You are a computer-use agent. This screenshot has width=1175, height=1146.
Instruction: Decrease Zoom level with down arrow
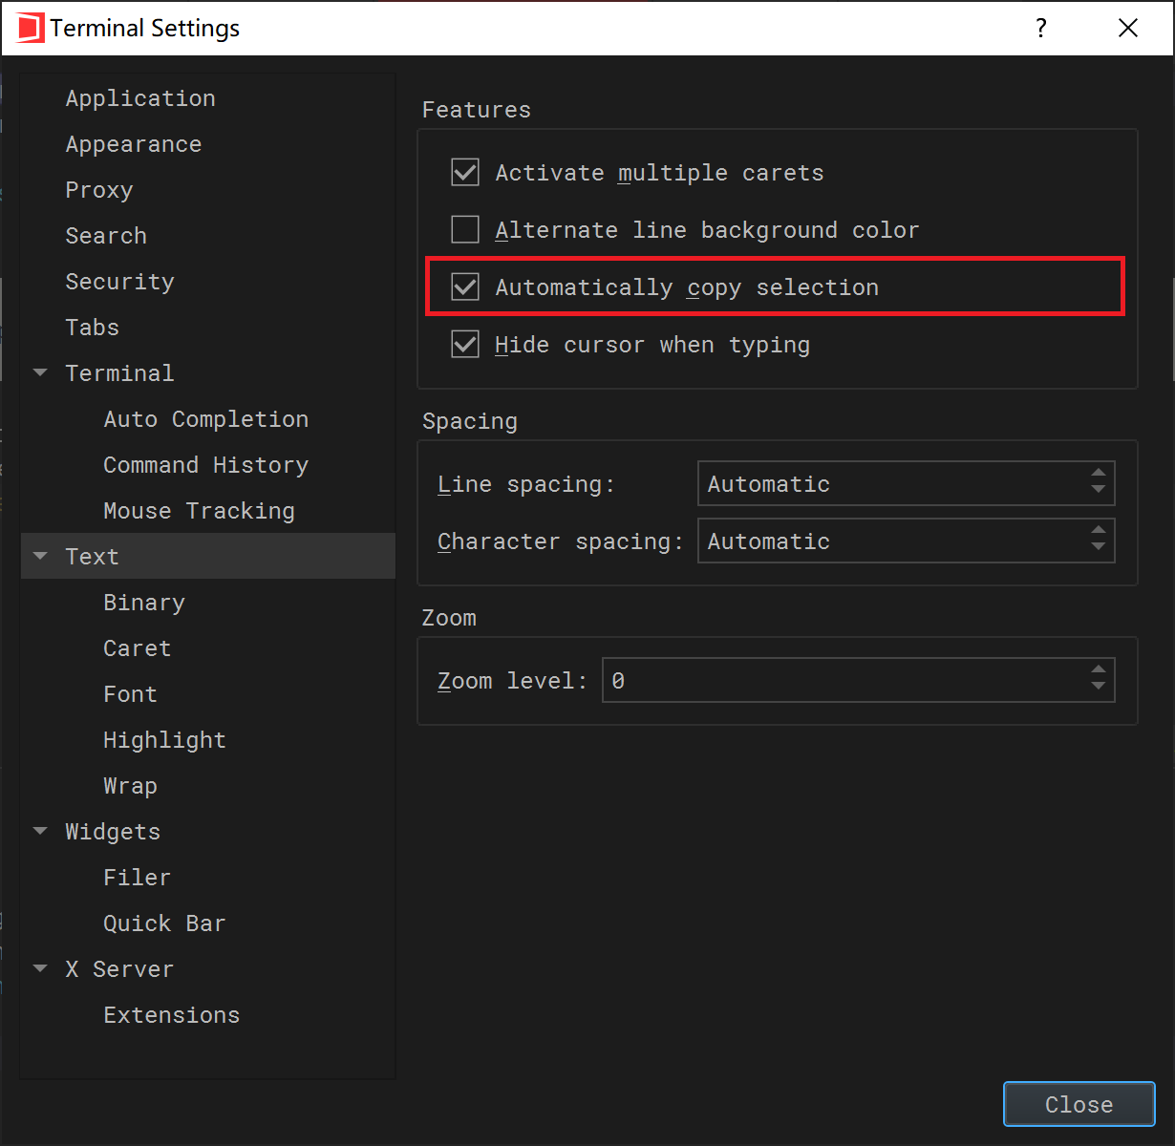[x=1099, y=688]
